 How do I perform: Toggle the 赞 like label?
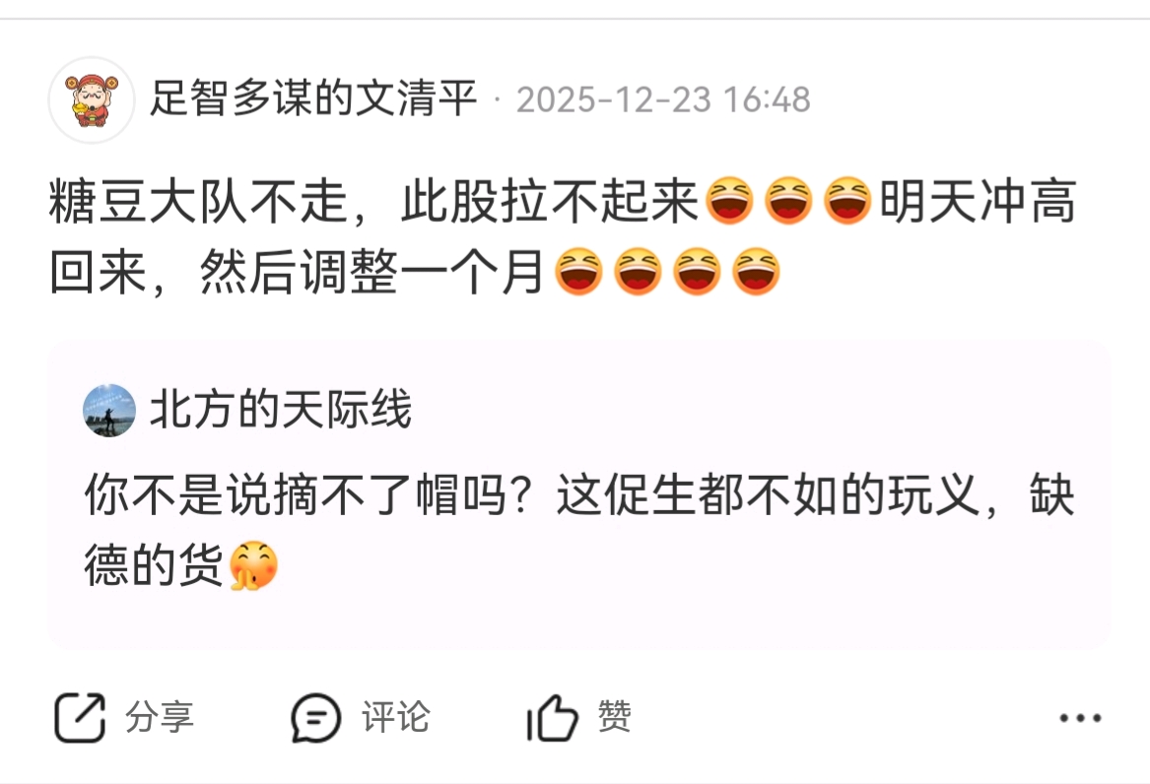click(614, 716)
